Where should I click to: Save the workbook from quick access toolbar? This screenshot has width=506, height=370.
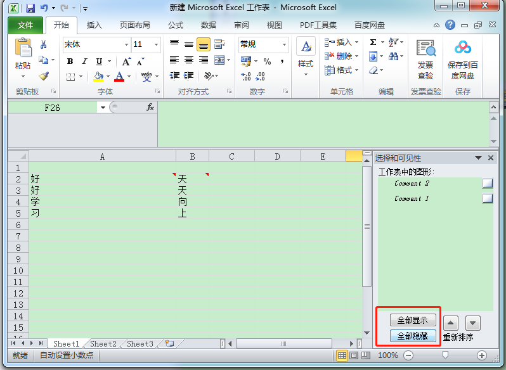[x=30, y=8]
